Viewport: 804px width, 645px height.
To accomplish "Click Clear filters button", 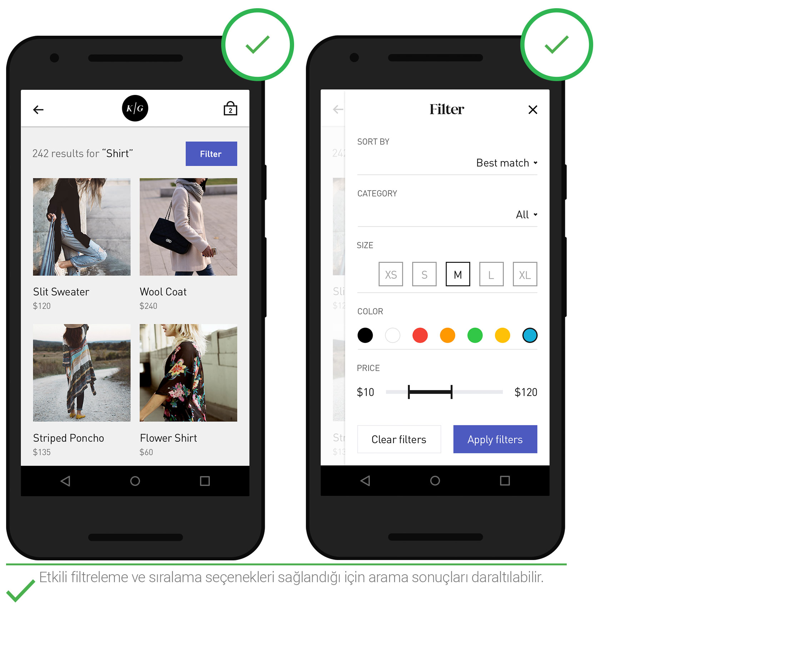I will pos(398,440).
